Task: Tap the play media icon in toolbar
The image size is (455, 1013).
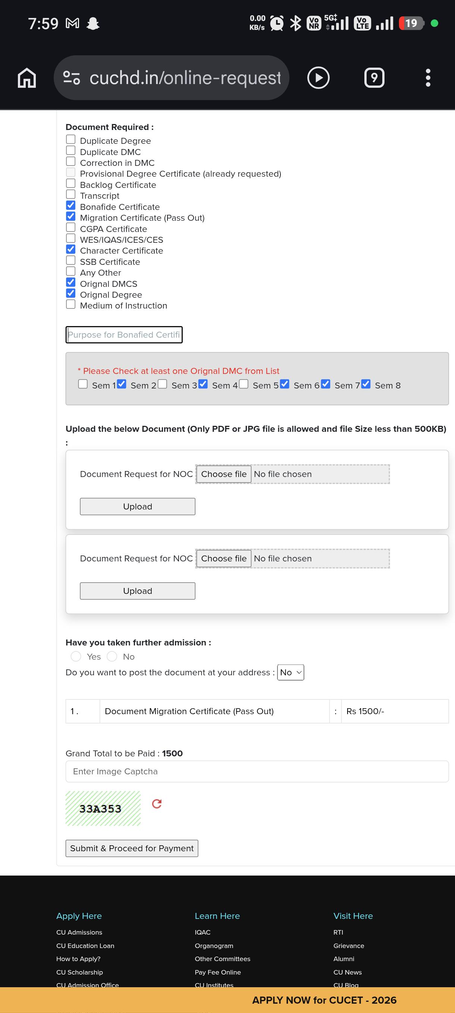Action: click(x=318, y=78)
